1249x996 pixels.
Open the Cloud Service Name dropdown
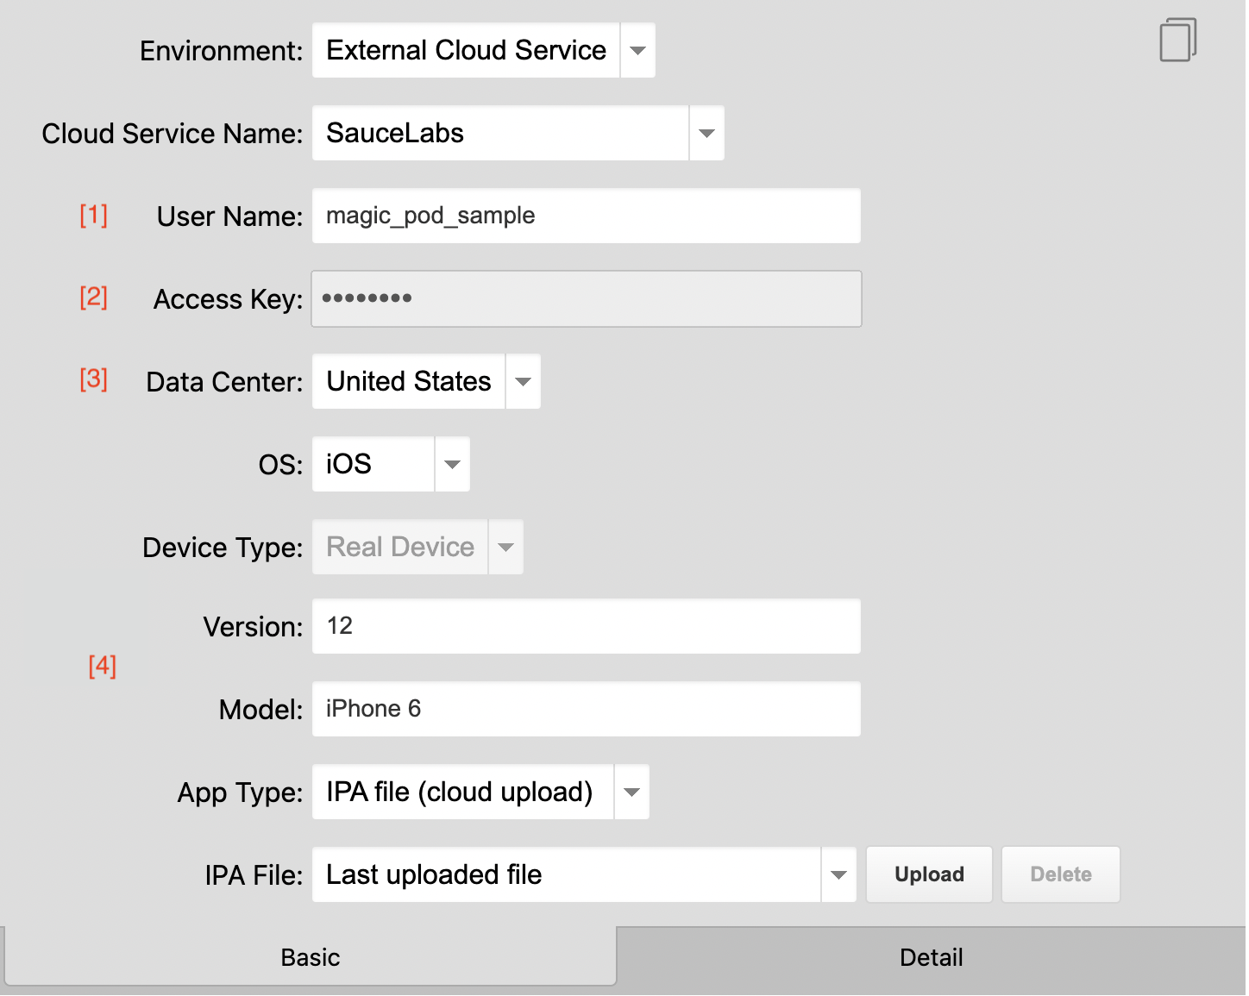[x=518, y=133]
